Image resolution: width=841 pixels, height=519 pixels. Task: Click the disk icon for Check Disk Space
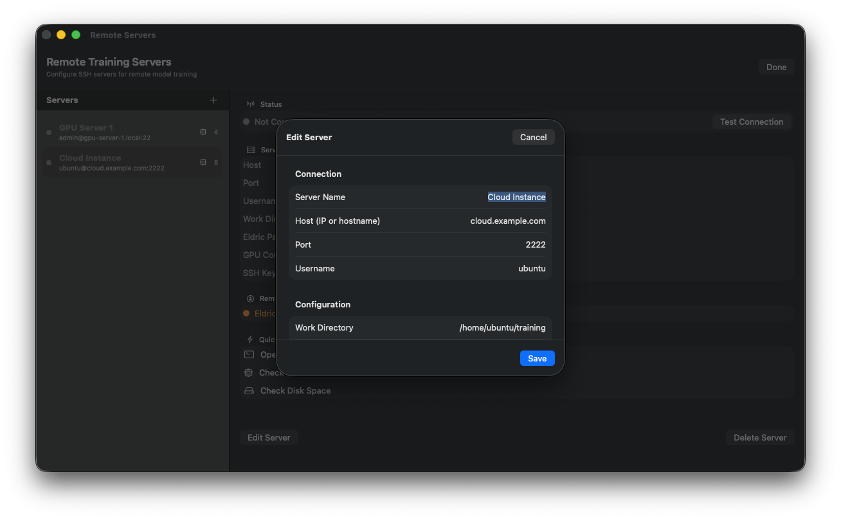pos(249,391)
